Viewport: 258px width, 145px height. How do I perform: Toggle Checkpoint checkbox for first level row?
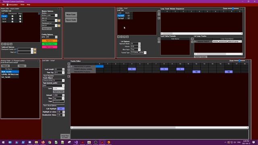(12, 16)
